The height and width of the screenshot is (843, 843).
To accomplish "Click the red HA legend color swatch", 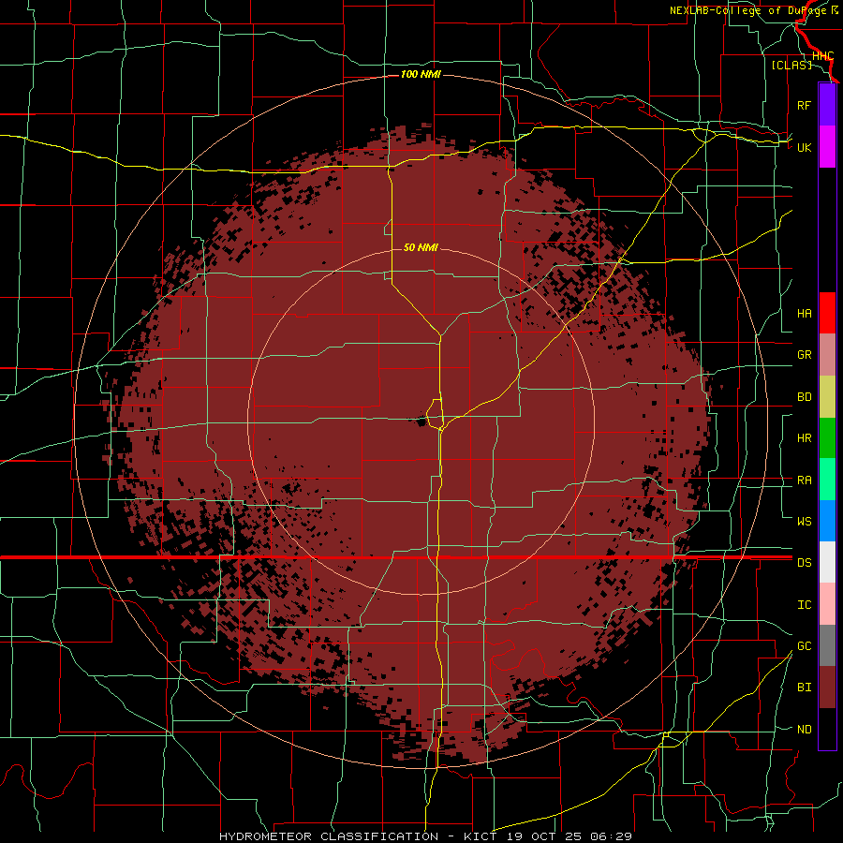I will point(827,313).
